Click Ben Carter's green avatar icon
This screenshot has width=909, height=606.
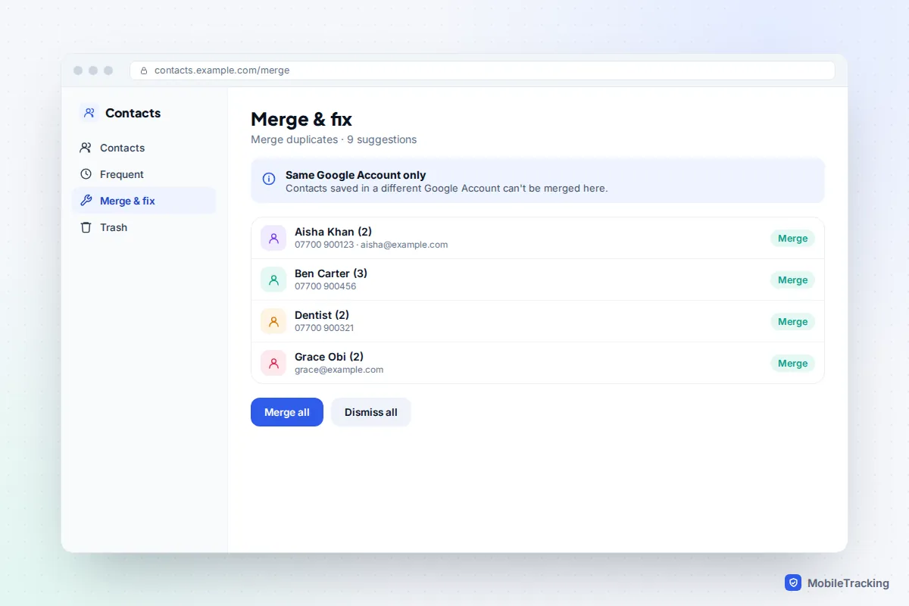coord(273,280)
